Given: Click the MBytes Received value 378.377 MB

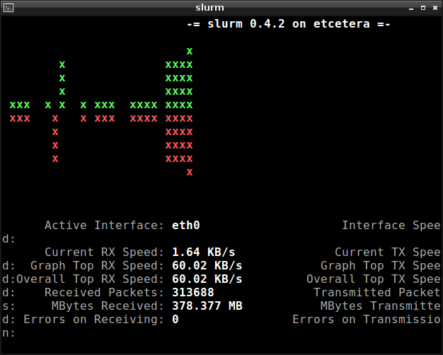Looking at the screenshot, I should click(207, 306).
